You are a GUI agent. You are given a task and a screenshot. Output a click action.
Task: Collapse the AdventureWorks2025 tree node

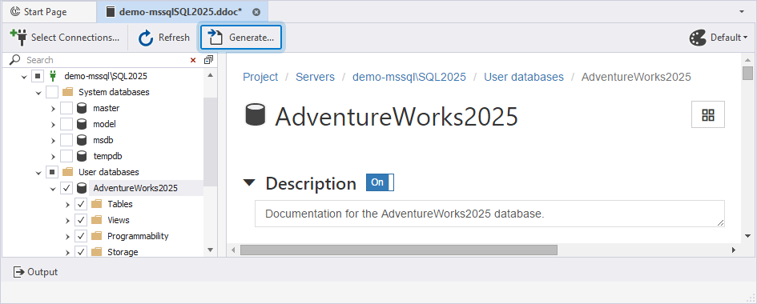coord(53,188)
